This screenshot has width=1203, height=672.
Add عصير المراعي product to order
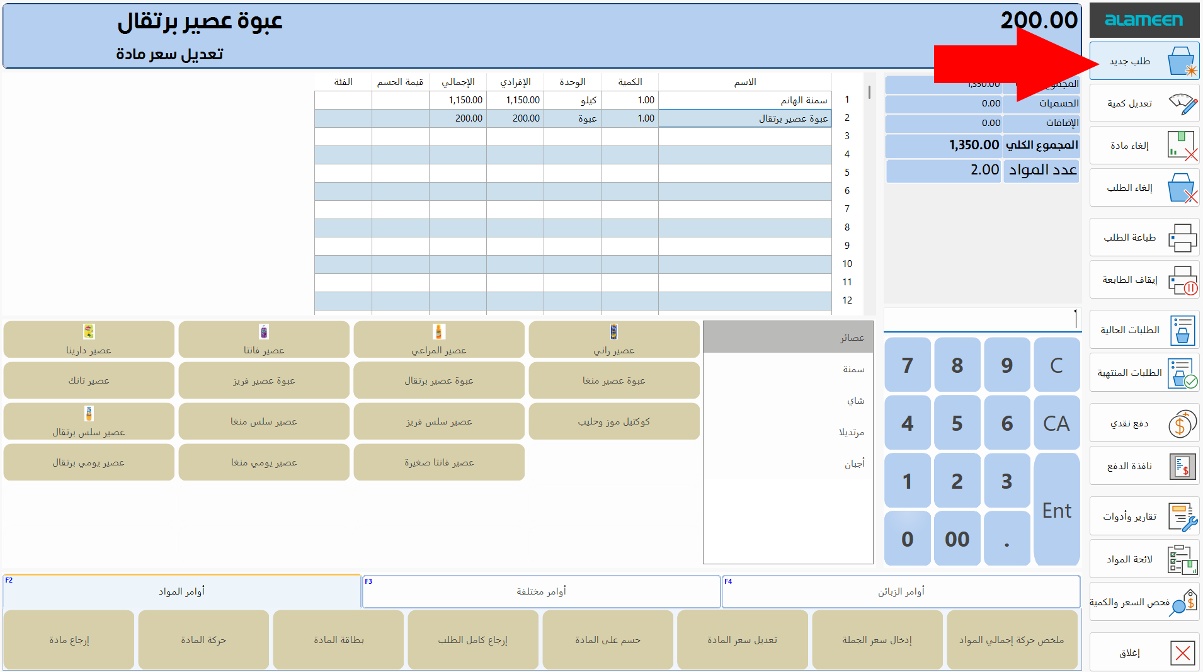point(439,339)
